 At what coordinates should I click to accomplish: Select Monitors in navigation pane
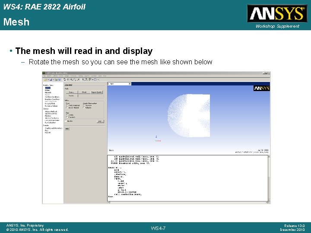(x=48, y=116)
